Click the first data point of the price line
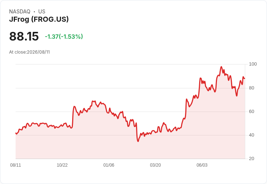 pyautogui.click(x=16, y=133)
